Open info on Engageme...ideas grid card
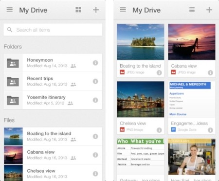 [210, 130]
